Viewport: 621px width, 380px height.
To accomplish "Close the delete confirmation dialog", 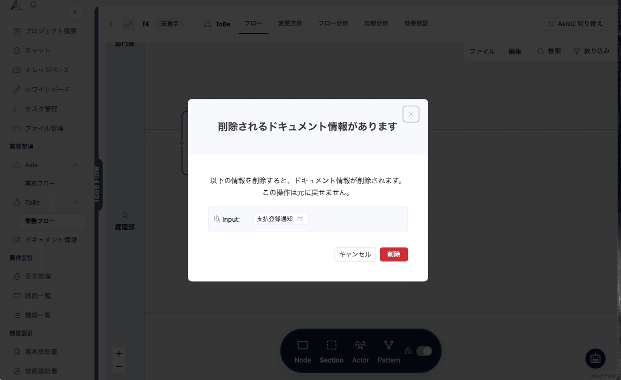I will tap(410, 114).
